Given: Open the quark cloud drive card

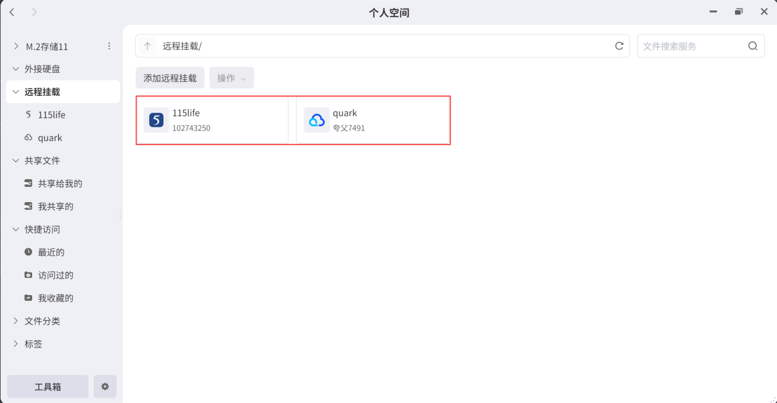Looking at the screenshot, I should (372, 120).
